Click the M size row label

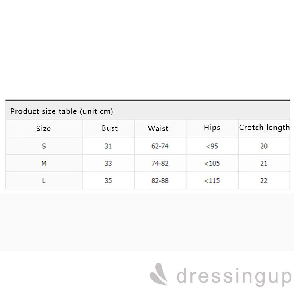(x=44, y=164)
